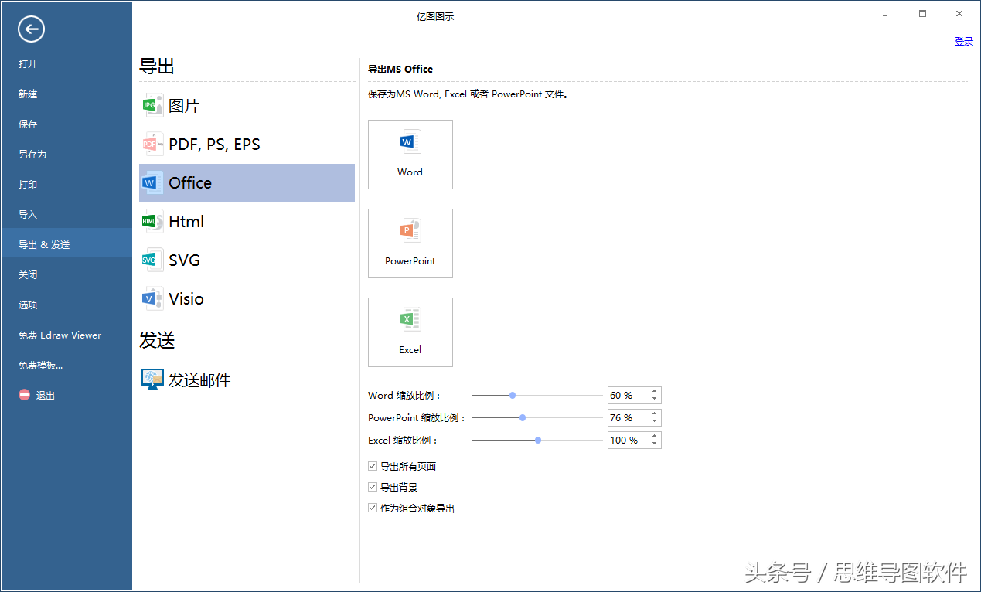Image resolution: width=981 pixels, height=592 pixels.
Task: Click the back arrow icon
Action: tap(32, 29)
